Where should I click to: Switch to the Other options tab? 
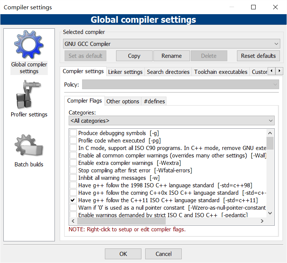123,101
